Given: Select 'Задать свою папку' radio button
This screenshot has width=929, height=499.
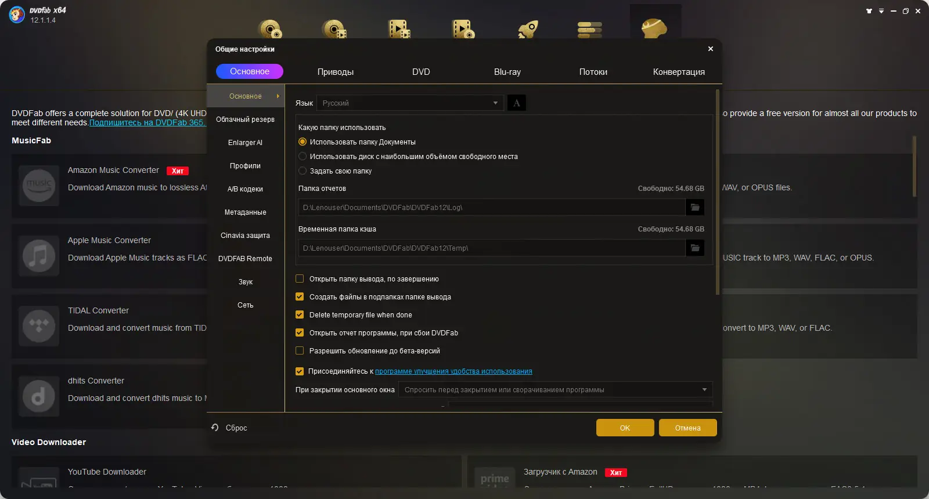Looking at the screenshot, I should (303, 171).
